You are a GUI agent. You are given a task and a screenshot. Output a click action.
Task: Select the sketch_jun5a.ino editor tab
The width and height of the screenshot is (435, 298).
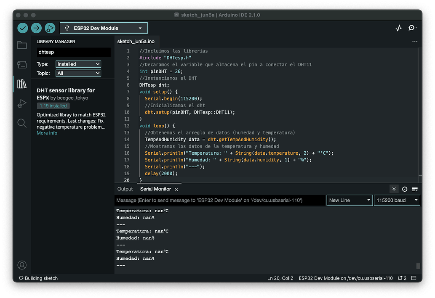[x=136, y=42]
